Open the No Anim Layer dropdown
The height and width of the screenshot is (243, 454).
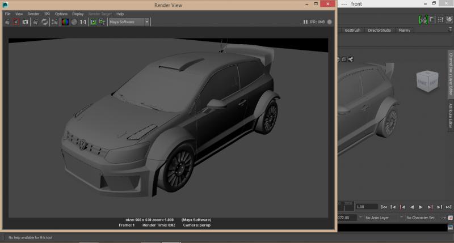click(380, 218)
